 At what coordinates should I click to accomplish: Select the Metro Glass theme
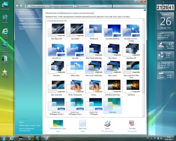(x=75, y=69)
